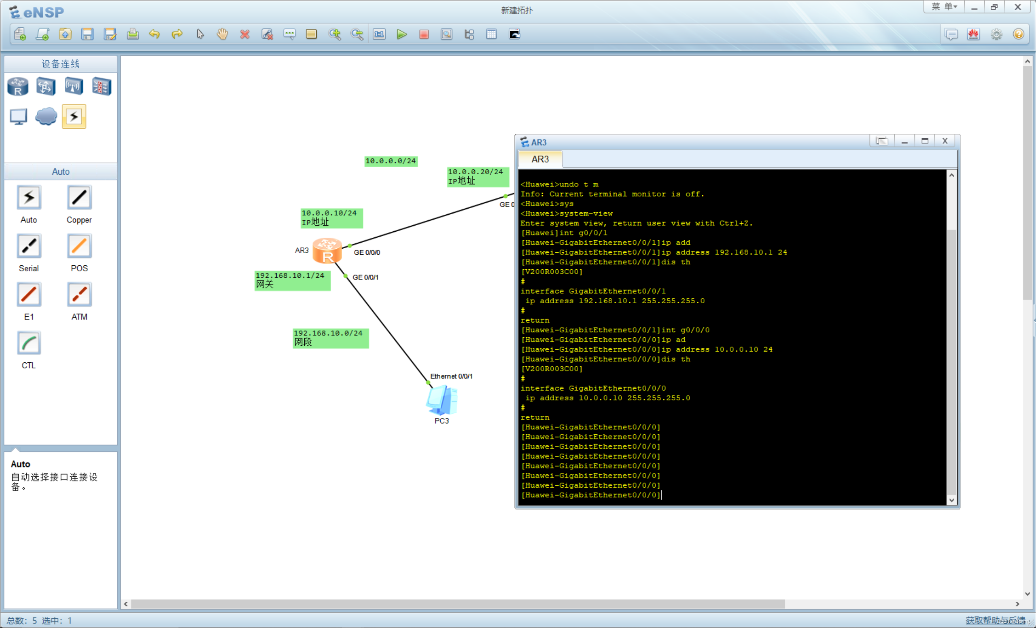Screen dimensions: 1036x628
Task: Click the 设备连线 panel header
Action: coord(61,64)
